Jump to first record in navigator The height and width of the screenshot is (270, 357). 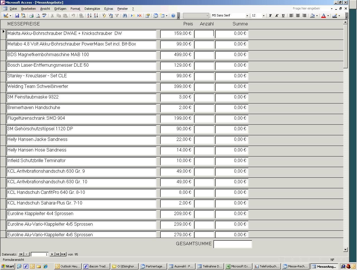(x=21, y=254)
